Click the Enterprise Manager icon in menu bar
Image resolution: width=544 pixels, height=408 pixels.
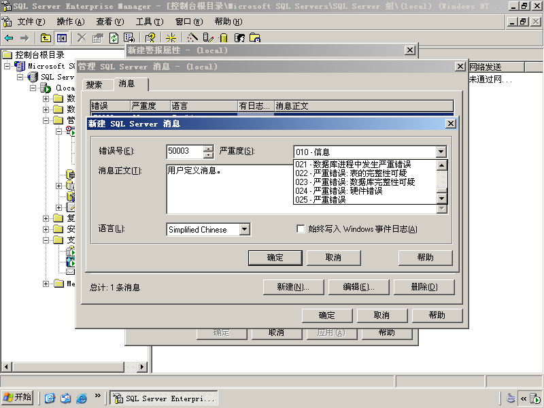[7, 22]
